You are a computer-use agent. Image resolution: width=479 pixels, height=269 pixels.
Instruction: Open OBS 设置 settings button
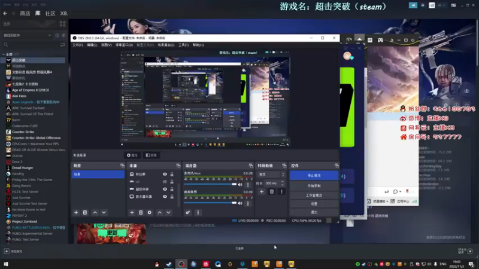(314, 203)
